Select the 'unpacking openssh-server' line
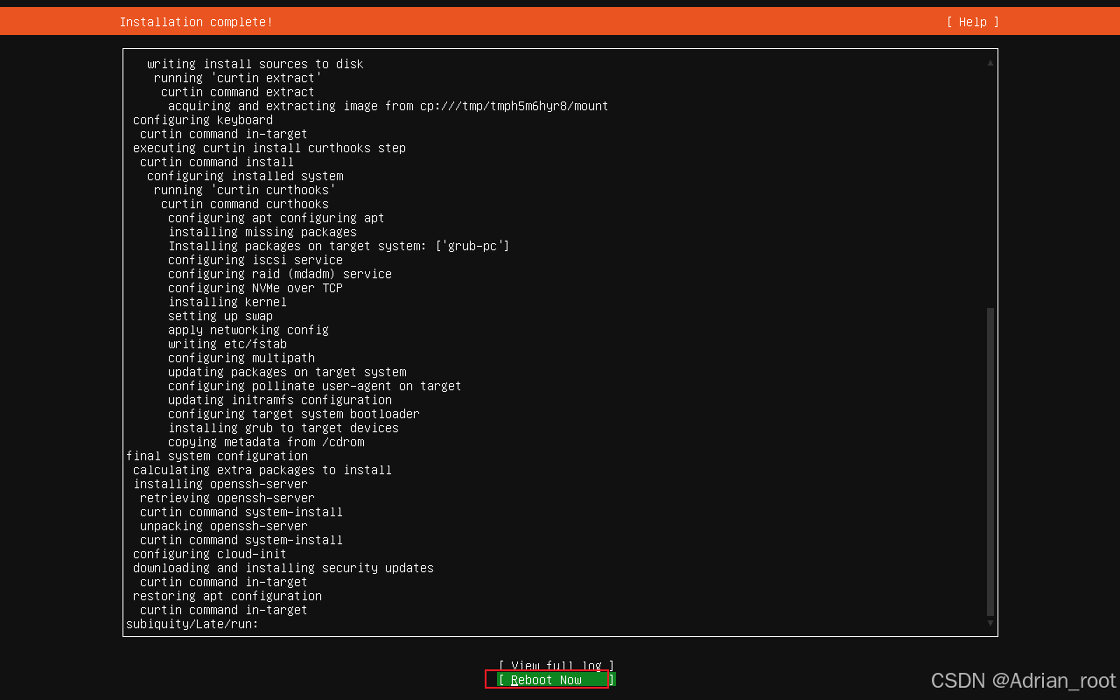This screenshot has width=1120, height=700. point(224,526)
